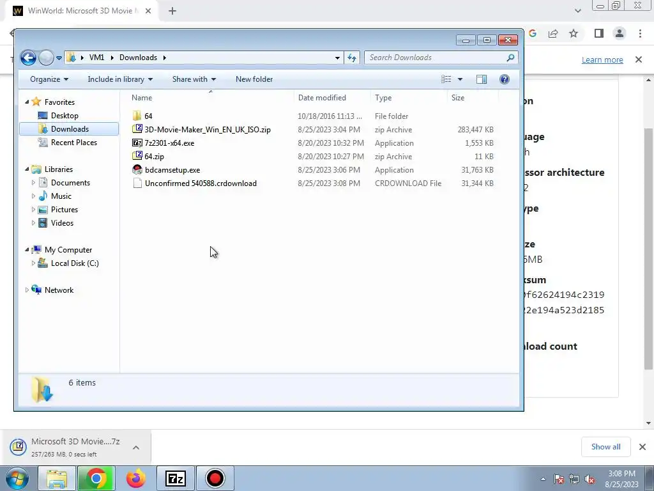Expand the Music library
This screenshot has width=654, height=491.
[33, 196]
